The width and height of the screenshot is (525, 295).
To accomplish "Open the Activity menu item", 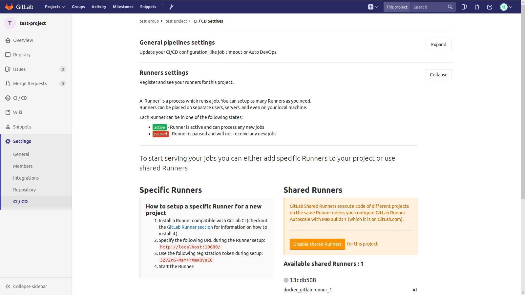I will click(x=99, y=7).
